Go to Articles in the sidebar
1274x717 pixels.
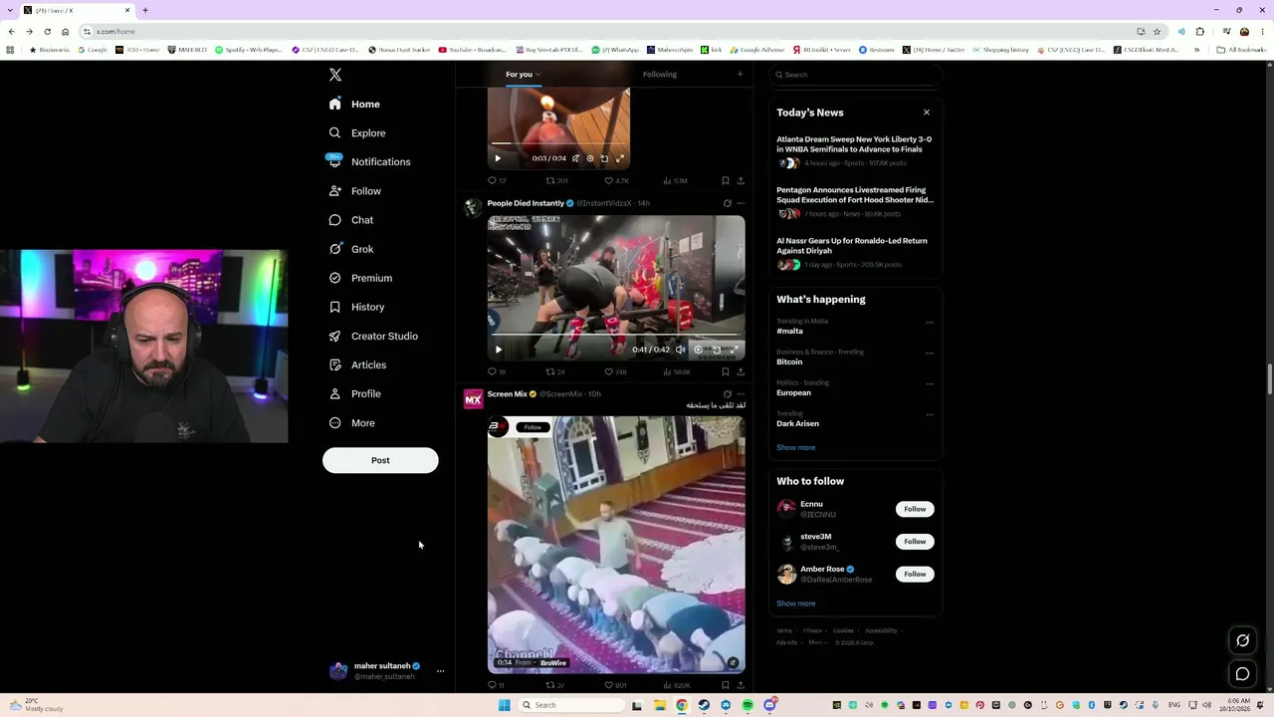(x=357, y=364)
